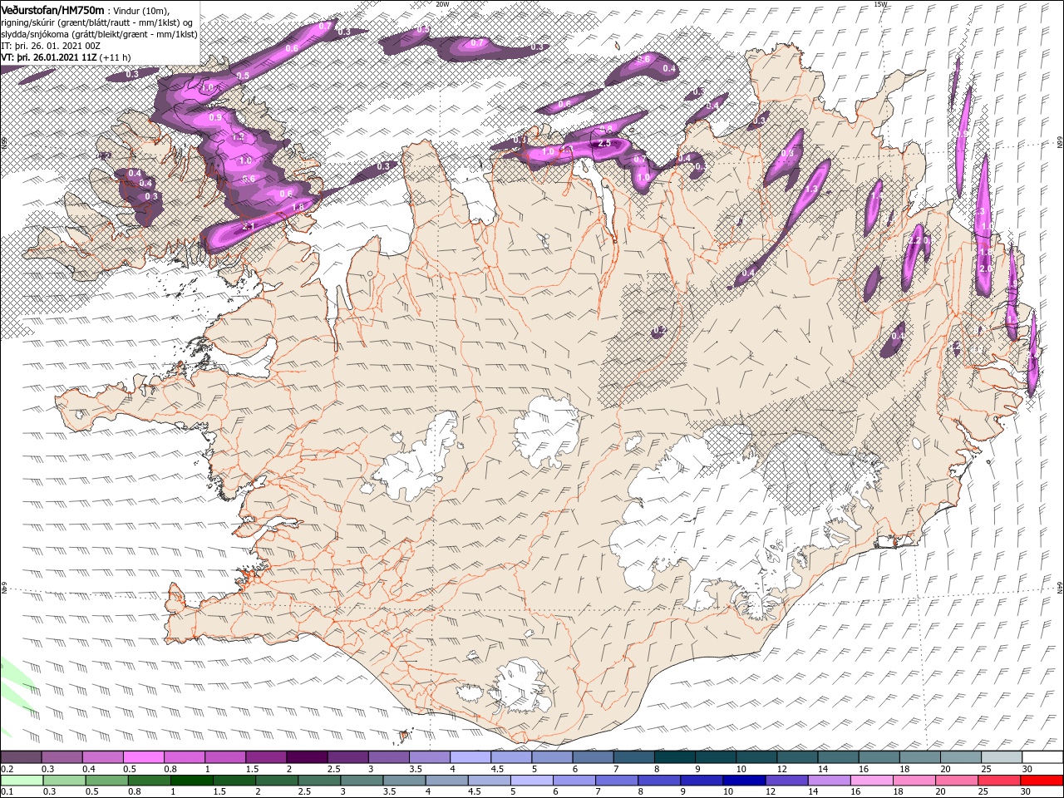This screenshot has width=1064, height=798.
Task: Click the '4.5' value label of the lower scale
Action: (474, 791)
